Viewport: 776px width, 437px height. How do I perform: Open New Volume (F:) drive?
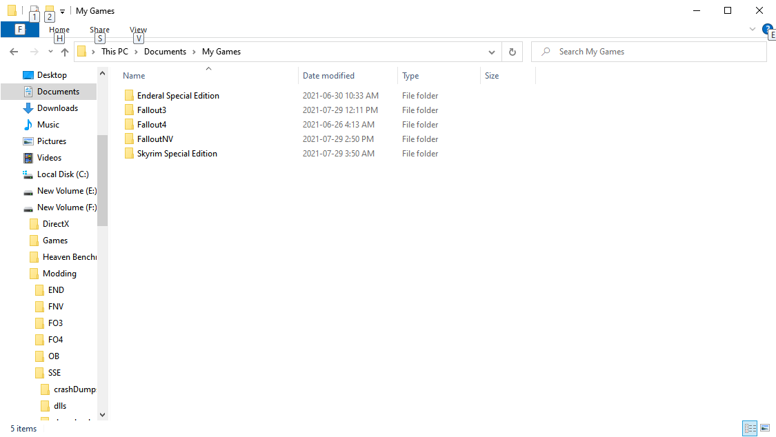coord(67,207)
